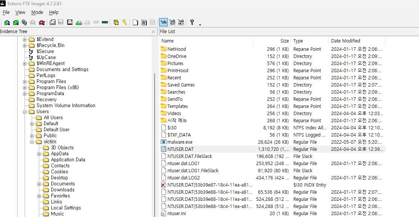Click the Export Files blank page icon
The image size is (419, 217).
(135, 23)
